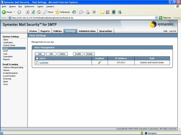This screenshot has height=135, width=181.
Task: Select Hosts in the sidebar
Action: [14, 48]
